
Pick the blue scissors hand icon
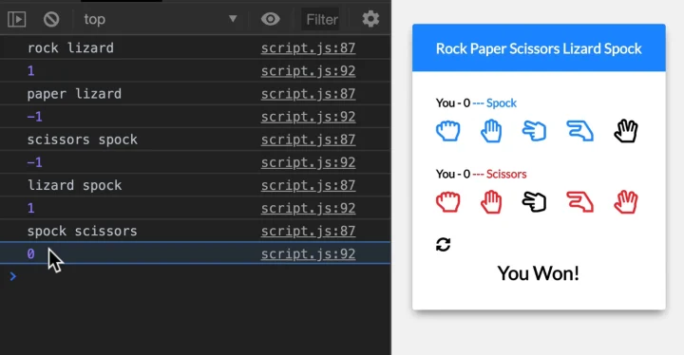tap(534, 131)
